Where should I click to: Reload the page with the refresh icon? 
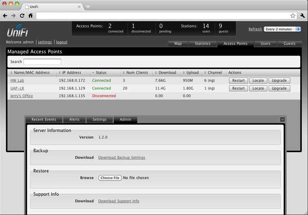tap(22, 16)
